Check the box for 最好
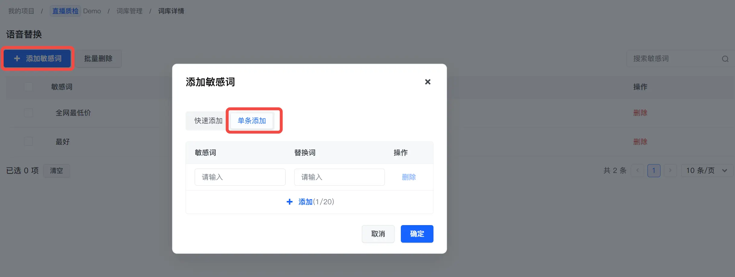 [x=29, y=142]
